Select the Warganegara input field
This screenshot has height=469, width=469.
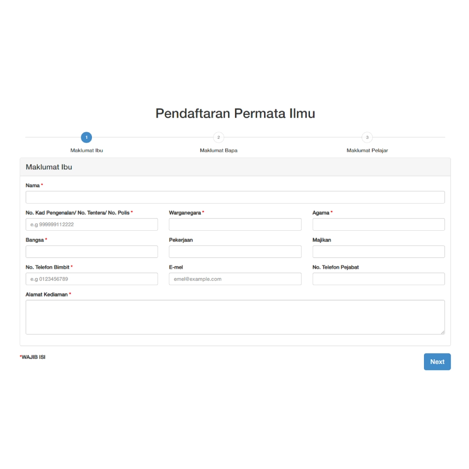pyautogui.click(x=235, y=224)
